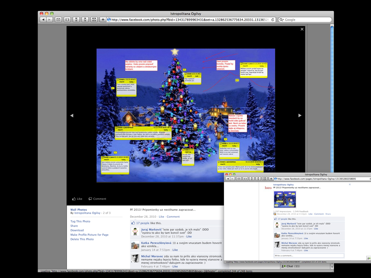Click plus bookmark button in small window
Screen dimensions: 371x278
[271, 179]
